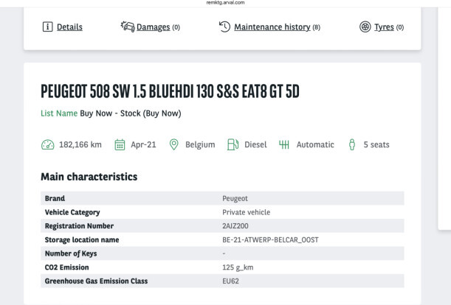Click the 5 seats text
The image size is (451, 305).
376,144
